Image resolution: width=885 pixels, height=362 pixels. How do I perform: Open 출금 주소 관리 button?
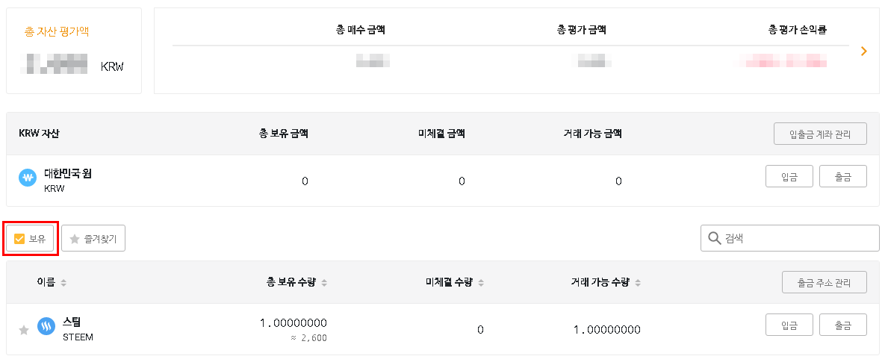pos(824,283)
